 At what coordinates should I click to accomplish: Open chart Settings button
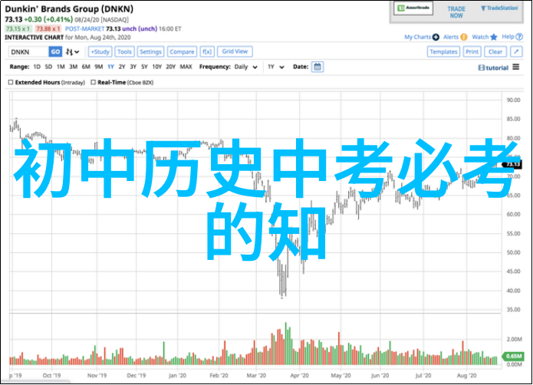[x=150, y=52]
